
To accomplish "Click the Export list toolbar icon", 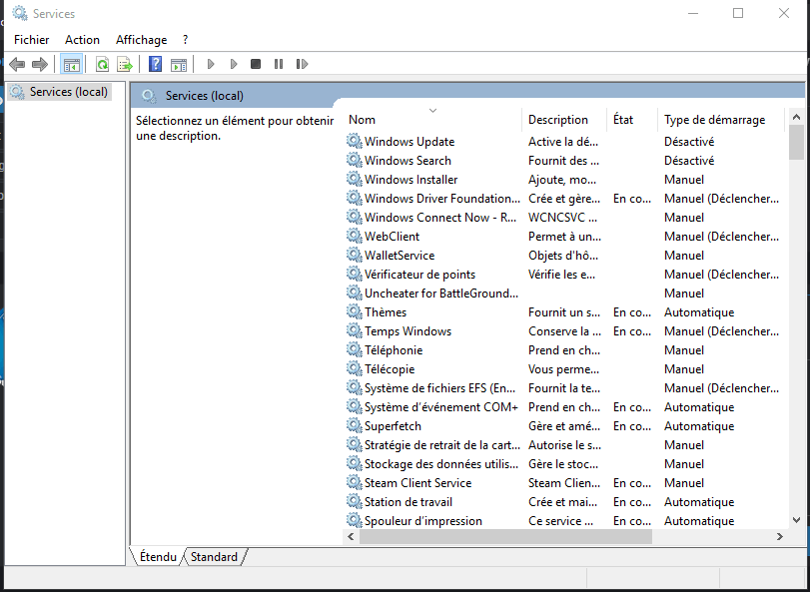I will 125,65.
